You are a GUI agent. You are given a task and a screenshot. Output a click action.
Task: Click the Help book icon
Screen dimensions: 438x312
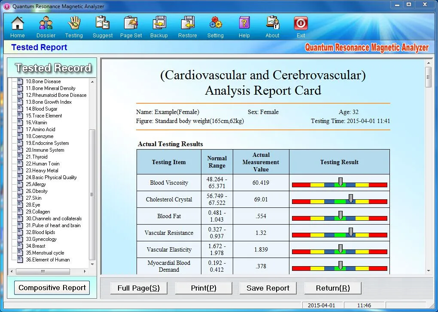tap(244, 24)
